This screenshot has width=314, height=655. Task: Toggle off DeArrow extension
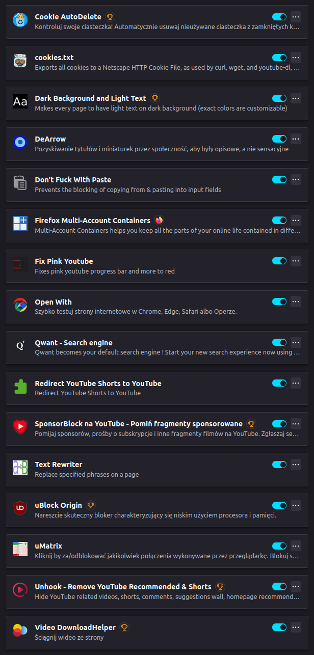pos(279,139)
